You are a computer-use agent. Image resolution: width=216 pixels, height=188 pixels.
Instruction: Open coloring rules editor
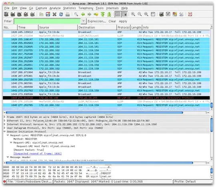pos(175,14)
